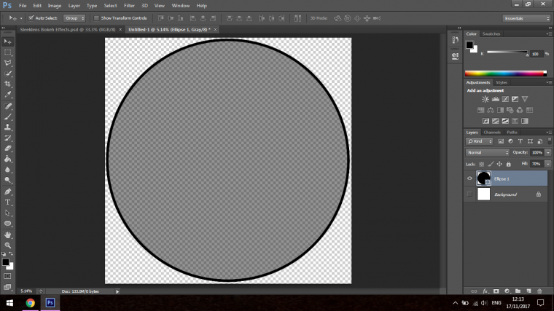
Task: Open the Filter menu
Action: click(129, 6)
